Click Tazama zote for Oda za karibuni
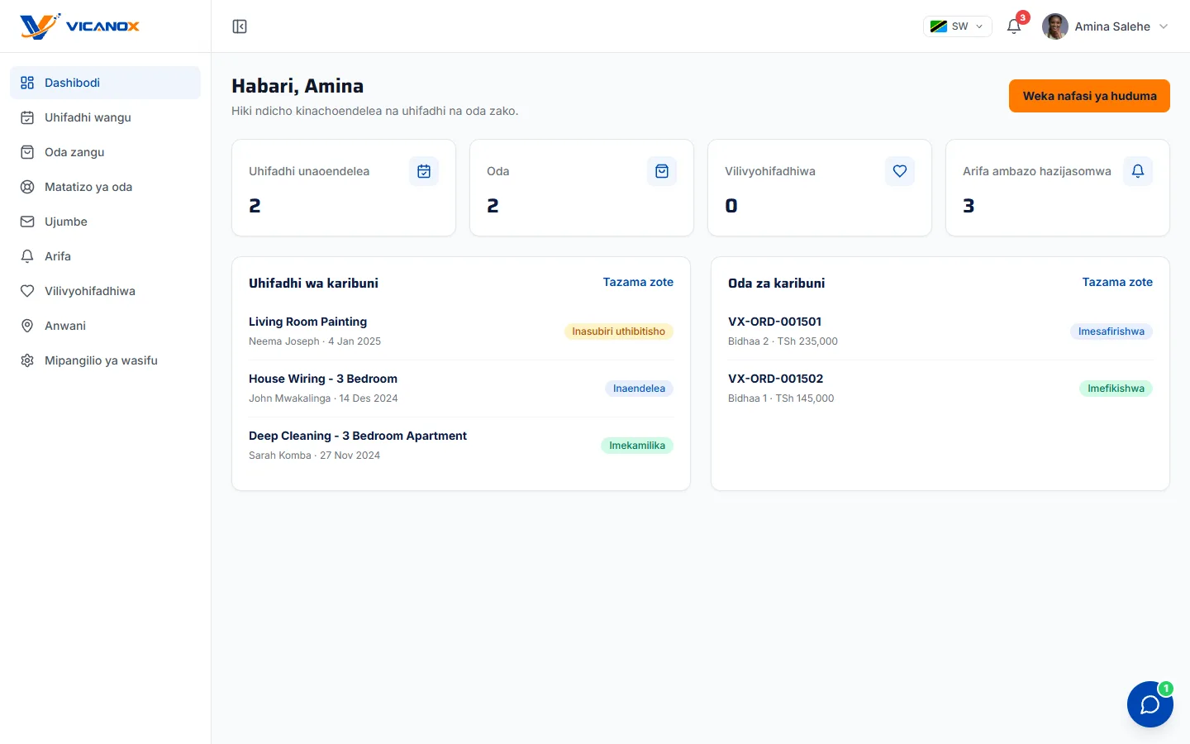The image size is (1190, 744). point(1117,282)
